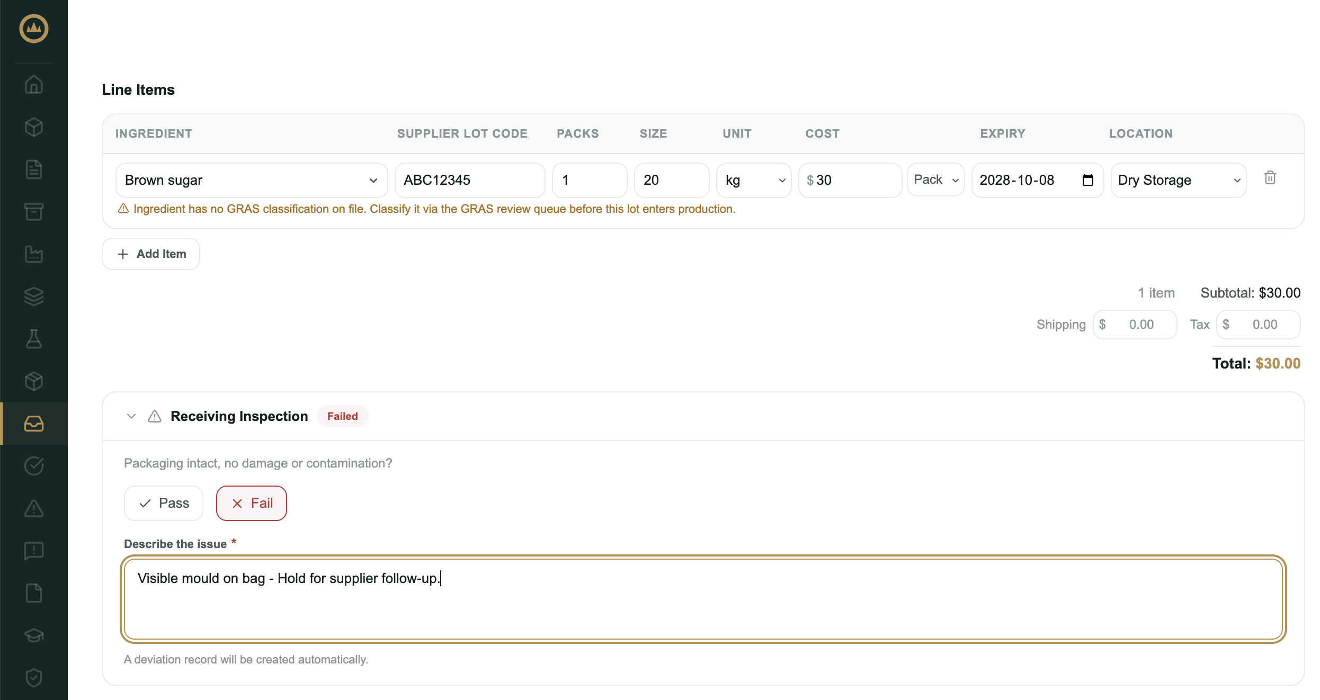Click the INGREDIENT column header

click(x=154, y=133)
